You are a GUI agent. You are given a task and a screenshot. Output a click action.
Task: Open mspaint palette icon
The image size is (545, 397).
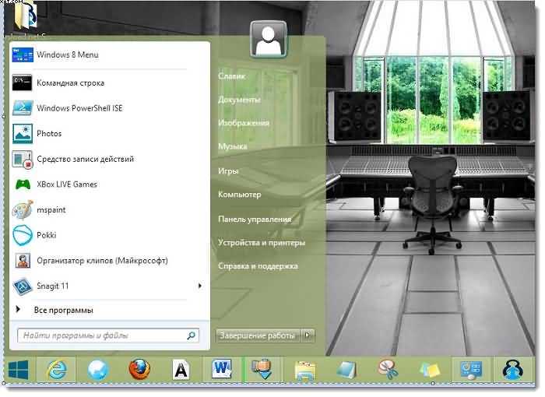click(x=23, y=209)
